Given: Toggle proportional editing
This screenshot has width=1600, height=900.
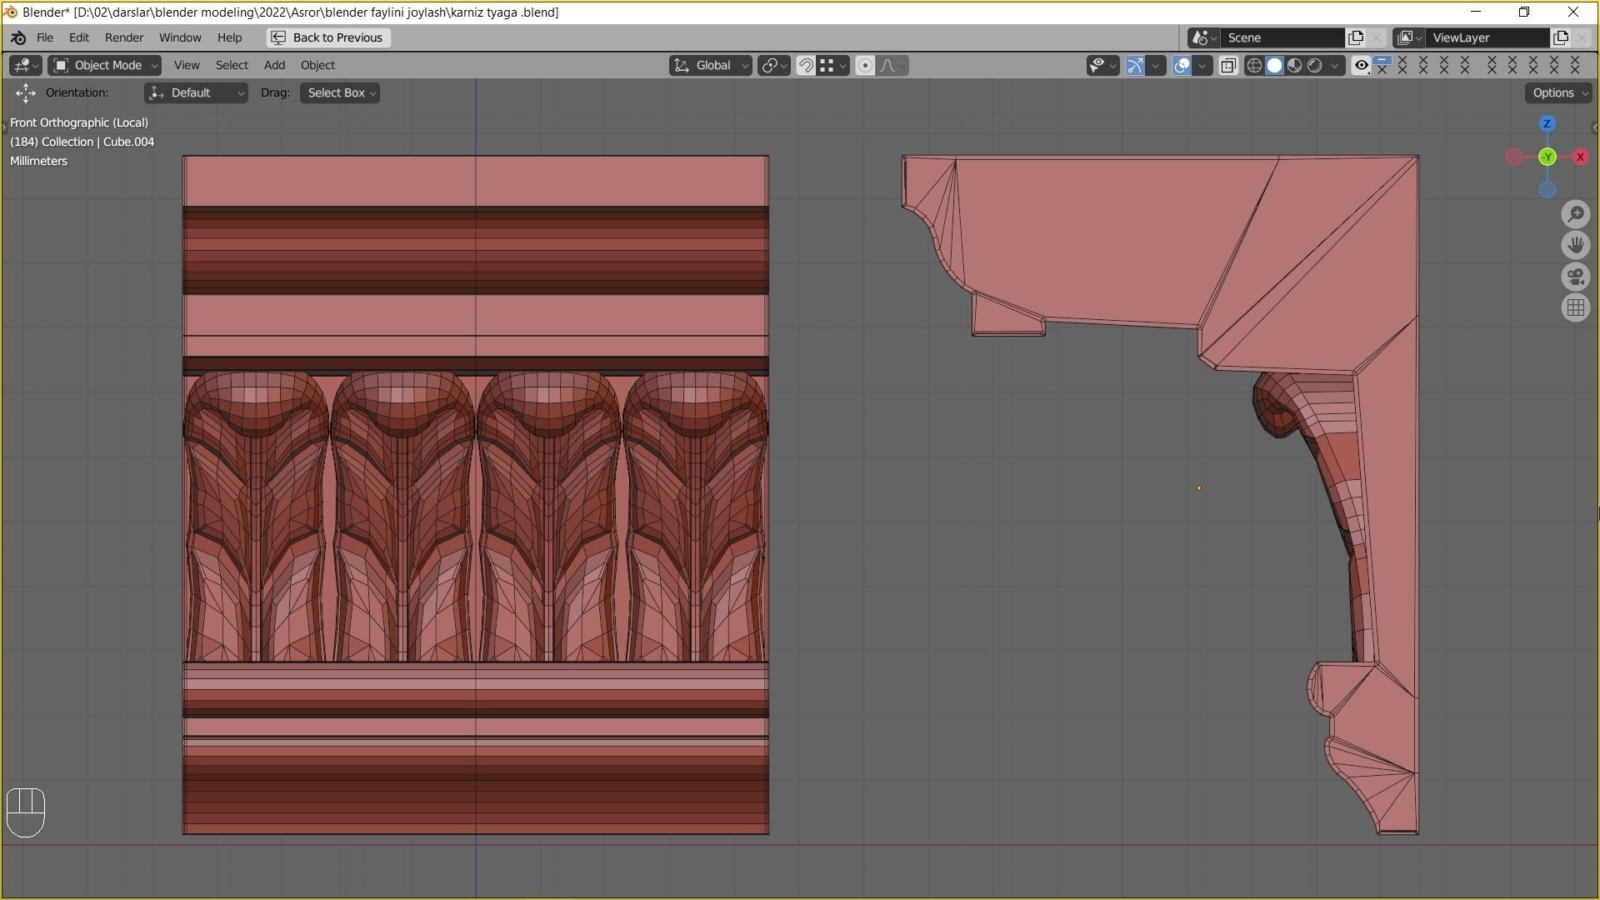Looking at the screenshot, I should pyautogui.click(x=865, y=65).
